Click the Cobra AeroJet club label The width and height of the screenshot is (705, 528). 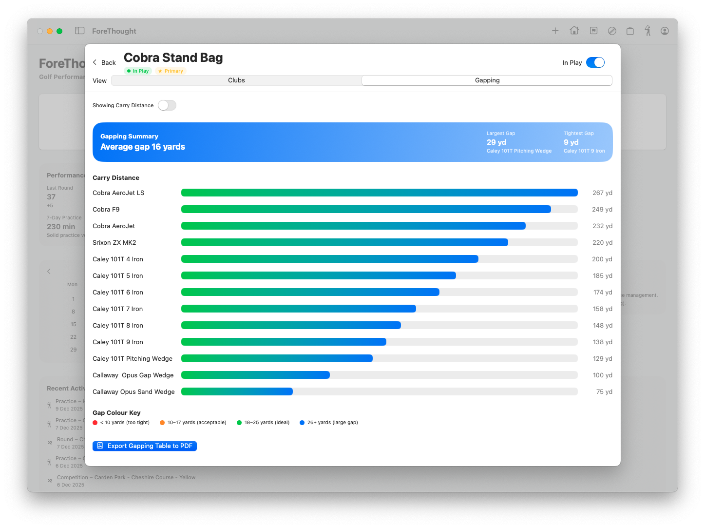pyautogui.click(x=114, y=226)
